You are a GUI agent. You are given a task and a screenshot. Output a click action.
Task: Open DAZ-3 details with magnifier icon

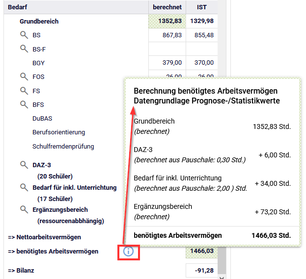coord(24,165)
